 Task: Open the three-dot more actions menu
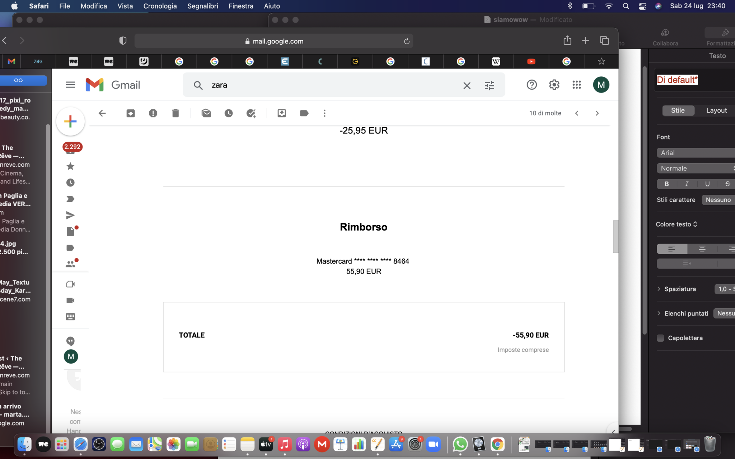(x=325, y=113)
